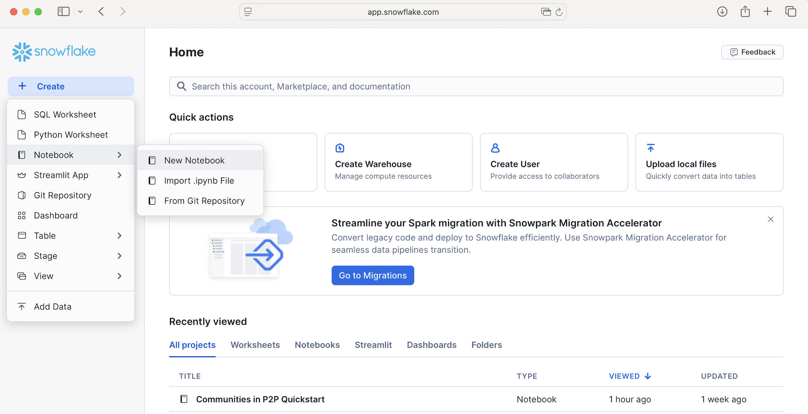This screenshot has width=808, height=414.
Task: Switch to the Worksheets tab
Action: 255,345
